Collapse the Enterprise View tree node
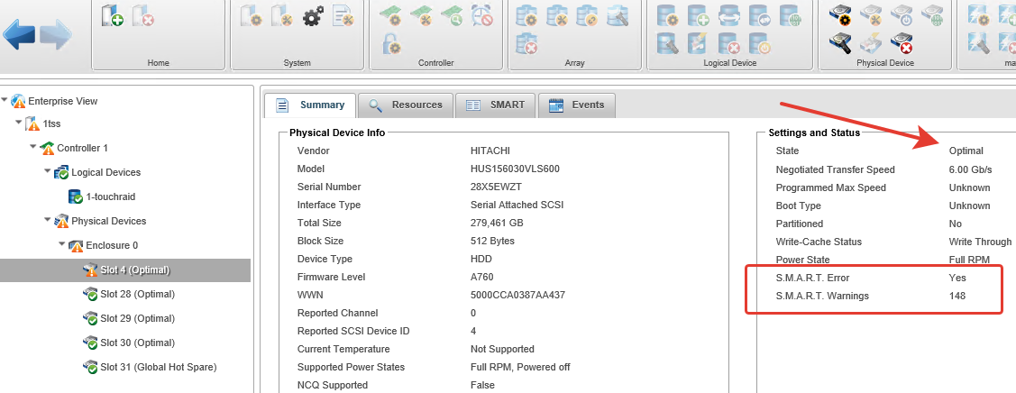The width and height of the screenshot is (1016, 393). [x=5, y=100]
